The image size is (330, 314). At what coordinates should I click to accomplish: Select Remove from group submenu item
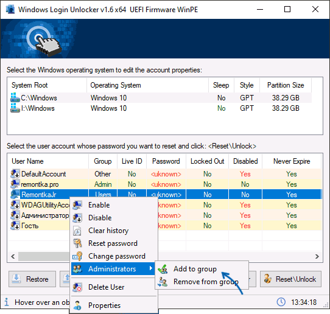(202, 282)
